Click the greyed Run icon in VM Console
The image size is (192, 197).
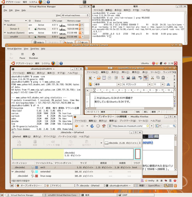click(11, 54)
